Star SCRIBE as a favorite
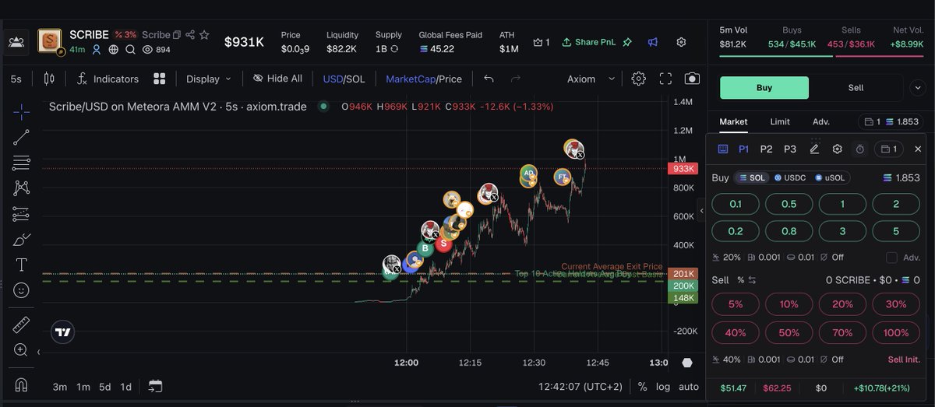The width and height of the screenshot is (935, 407). (x=204, y=35)
